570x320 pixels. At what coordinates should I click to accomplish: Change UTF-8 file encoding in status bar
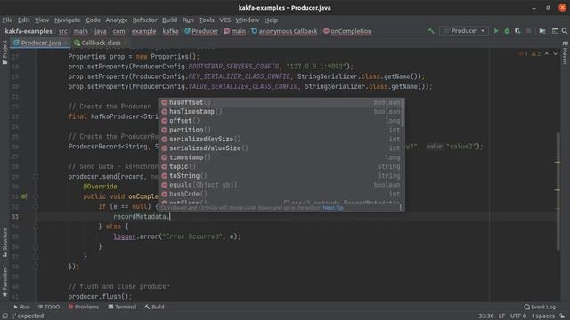click(x=518, y=316)
